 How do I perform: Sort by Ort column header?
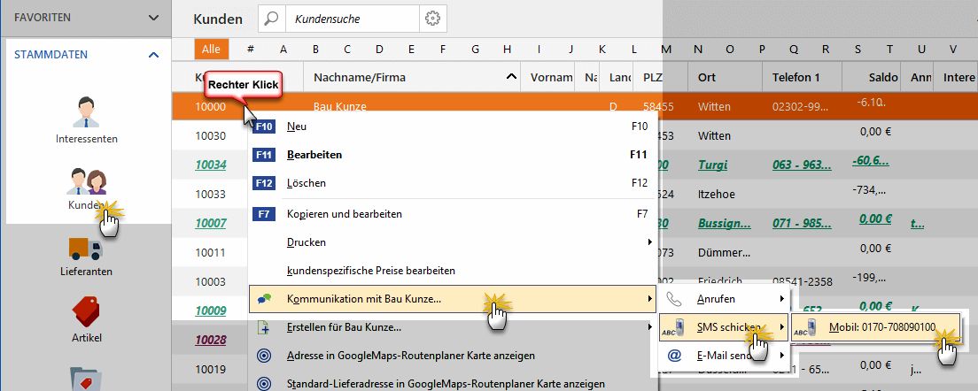[x=726, y=77]
